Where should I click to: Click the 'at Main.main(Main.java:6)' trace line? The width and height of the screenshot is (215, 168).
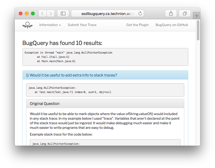tap(56, 61)
